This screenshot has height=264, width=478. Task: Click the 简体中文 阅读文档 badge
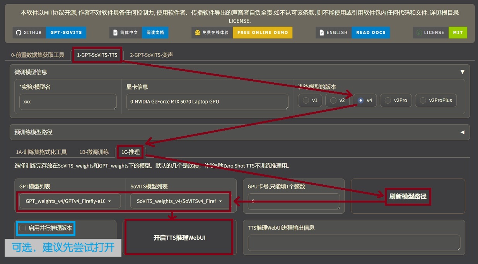pos(139,32)
